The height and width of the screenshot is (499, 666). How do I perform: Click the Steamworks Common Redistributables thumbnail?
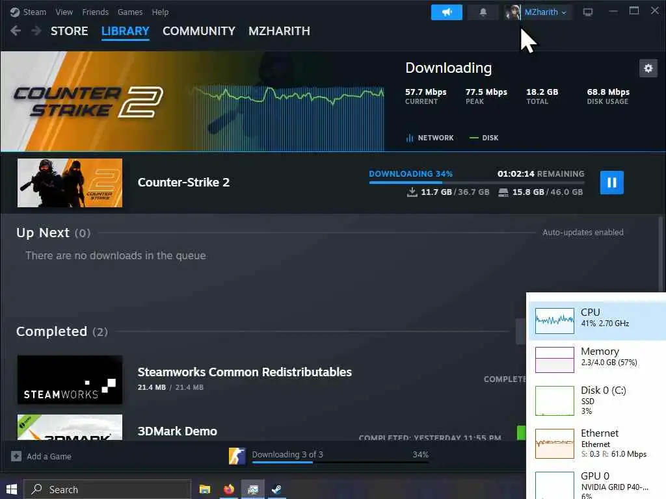70,379
